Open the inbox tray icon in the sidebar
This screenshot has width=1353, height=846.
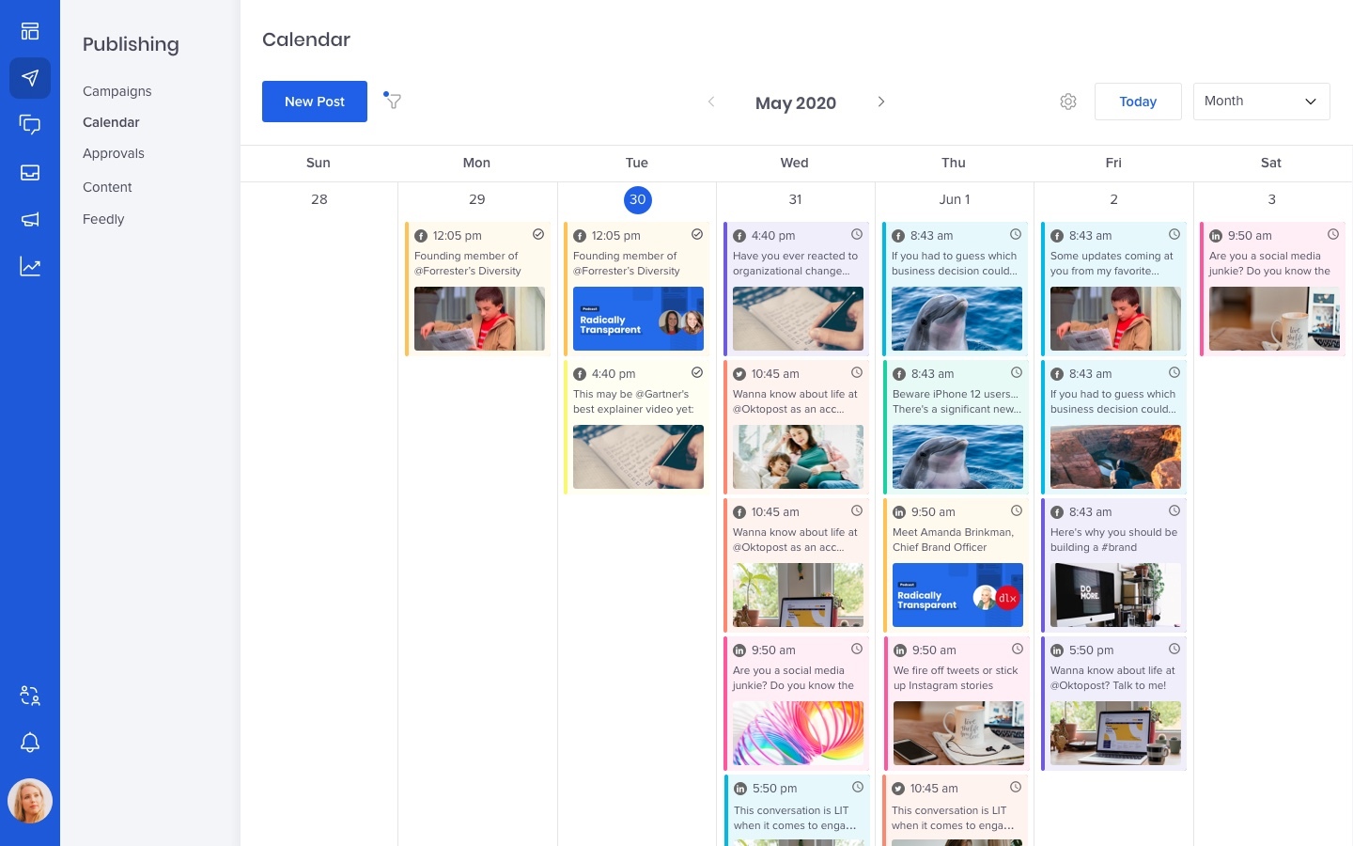[x=30, y=172]
